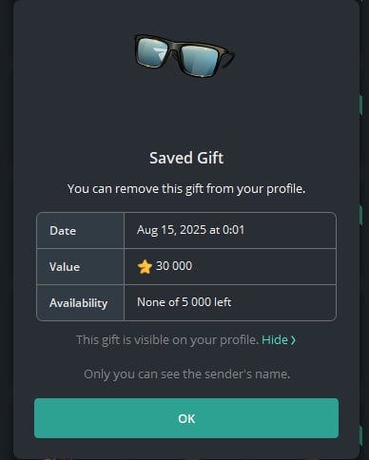This screenshot has width=369, height=460.
Task: Click the right lens of the sunglasses
Action: click(x=201, y=61)
